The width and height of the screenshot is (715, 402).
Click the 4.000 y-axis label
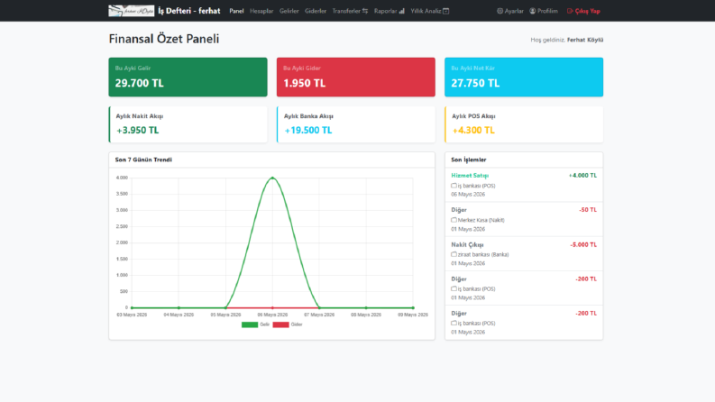122,178
